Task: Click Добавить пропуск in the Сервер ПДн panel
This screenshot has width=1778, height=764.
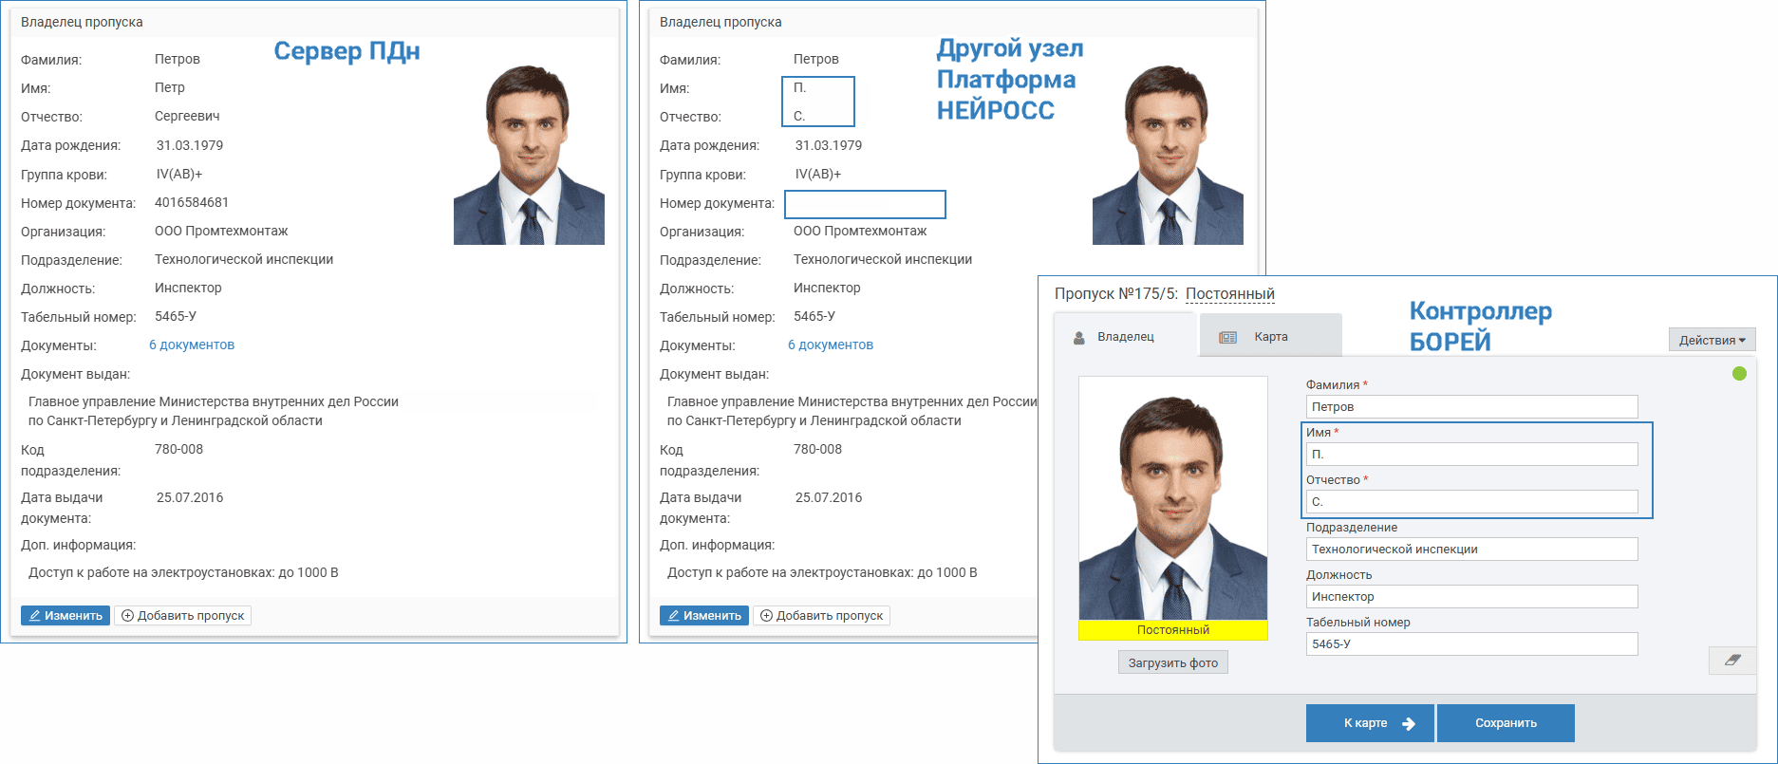Action: [x=182, y=616]
